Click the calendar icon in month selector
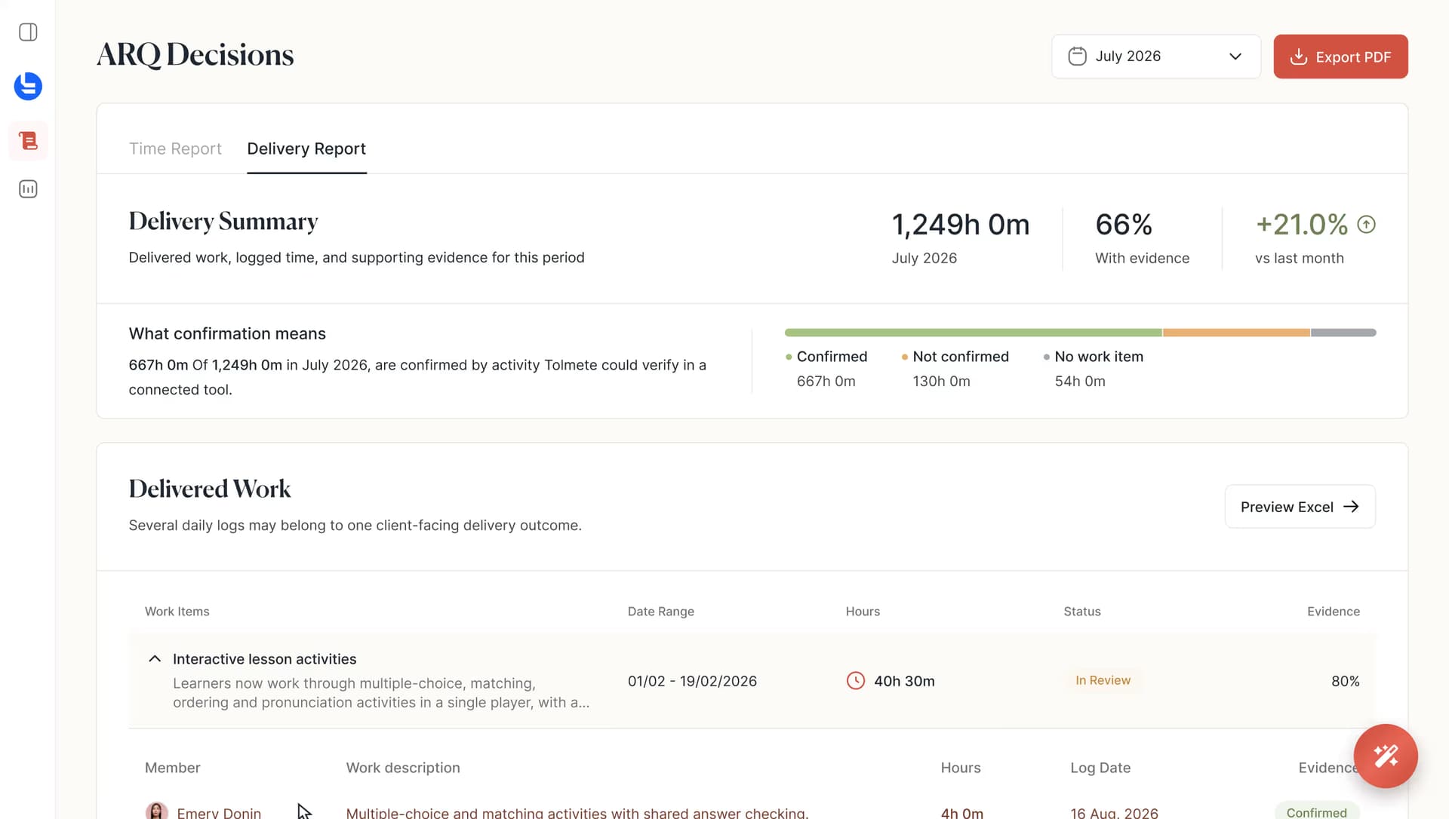Viewport: 1449px width, 819px height. click(1077, 57)
